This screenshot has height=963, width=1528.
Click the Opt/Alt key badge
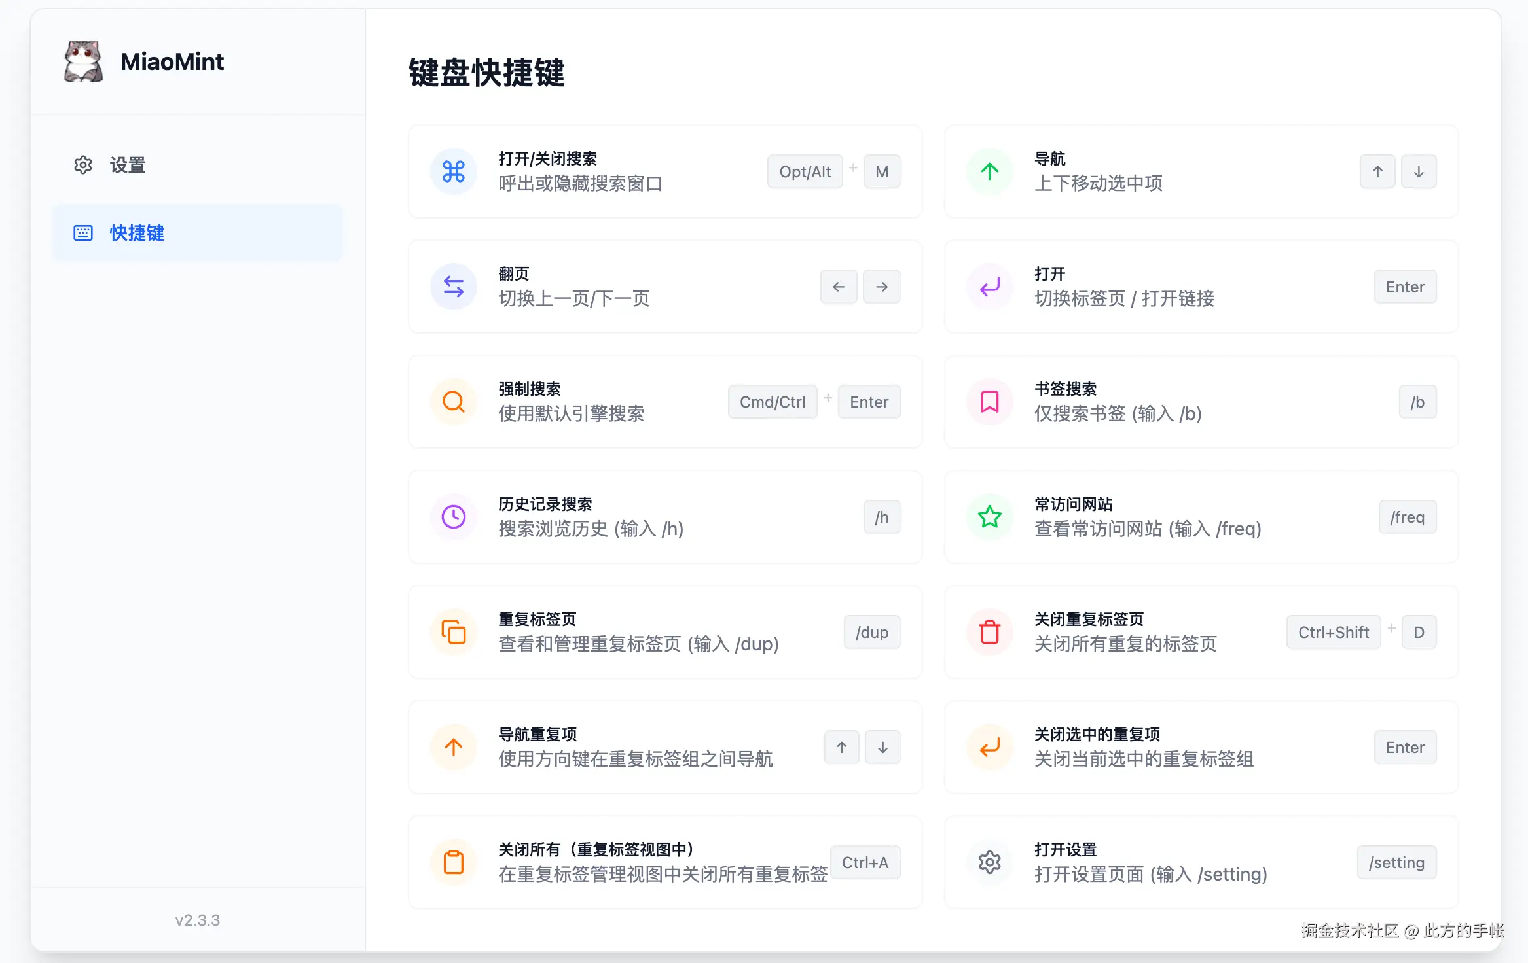pos(805,171)
